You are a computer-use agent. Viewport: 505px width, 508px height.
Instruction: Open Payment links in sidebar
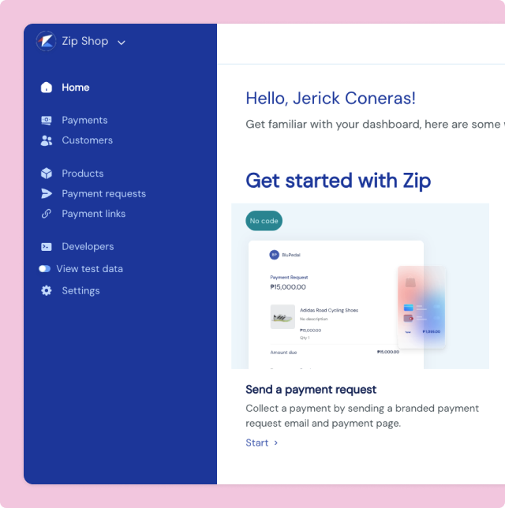click(x=94, y=214)
